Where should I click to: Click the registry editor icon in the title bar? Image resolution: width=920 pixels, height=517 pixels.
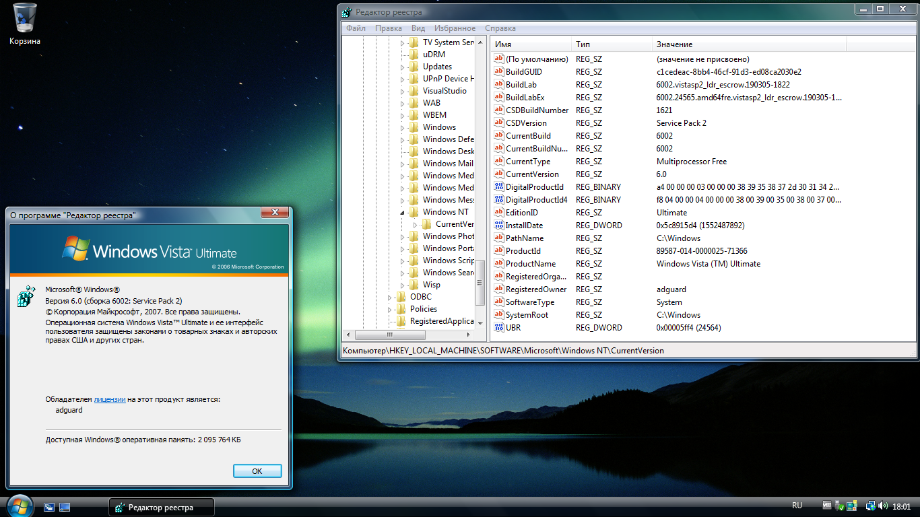[x=346, y=12]
